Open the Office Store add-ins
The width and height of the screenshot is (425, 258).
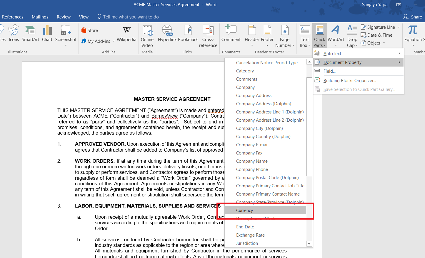pos(90,30)
